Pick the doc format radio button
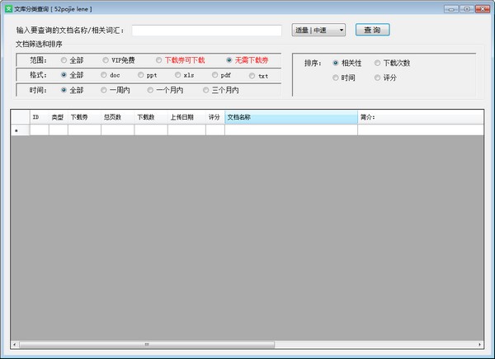Image resolution: width=495 pixels, height=359 pixels. click(x=103, y=75)
